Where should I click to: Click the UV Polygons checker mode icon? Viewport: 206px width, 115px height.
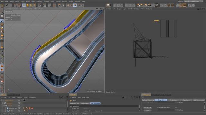pyautogui.click(x=108, y=5)
